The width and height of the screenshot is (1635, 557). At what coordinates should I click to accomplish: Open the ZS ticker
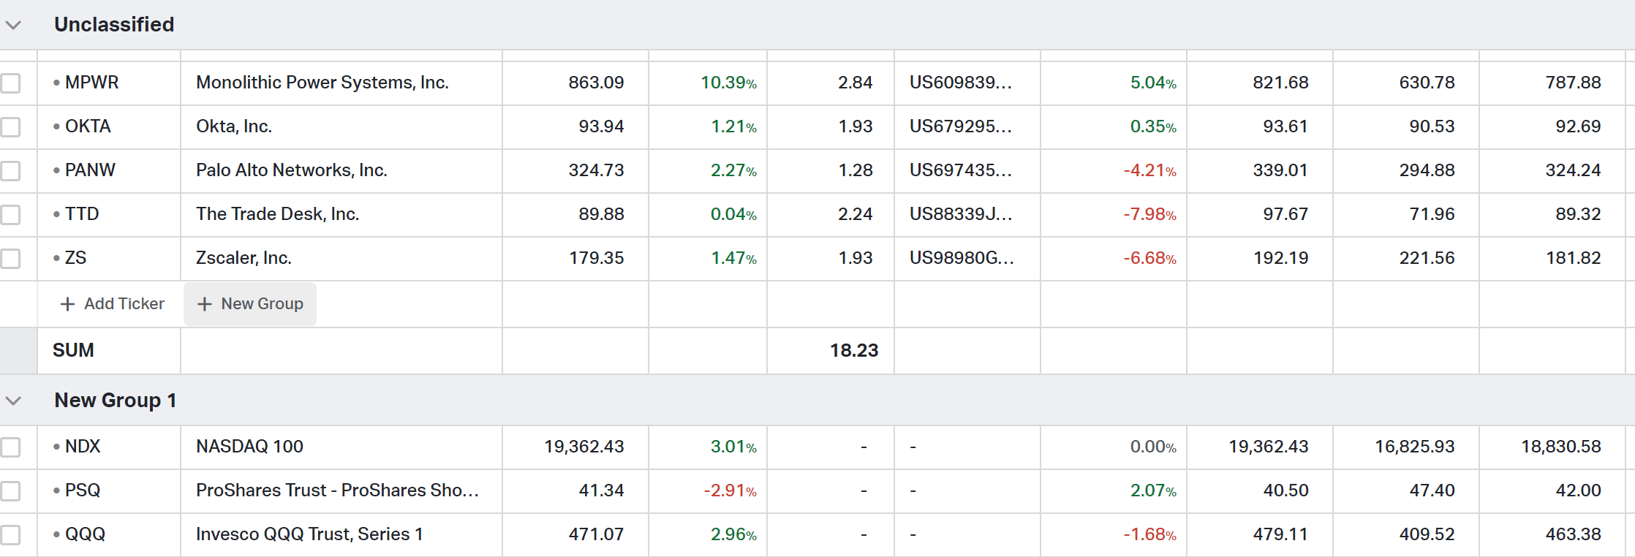pos(75,258)
